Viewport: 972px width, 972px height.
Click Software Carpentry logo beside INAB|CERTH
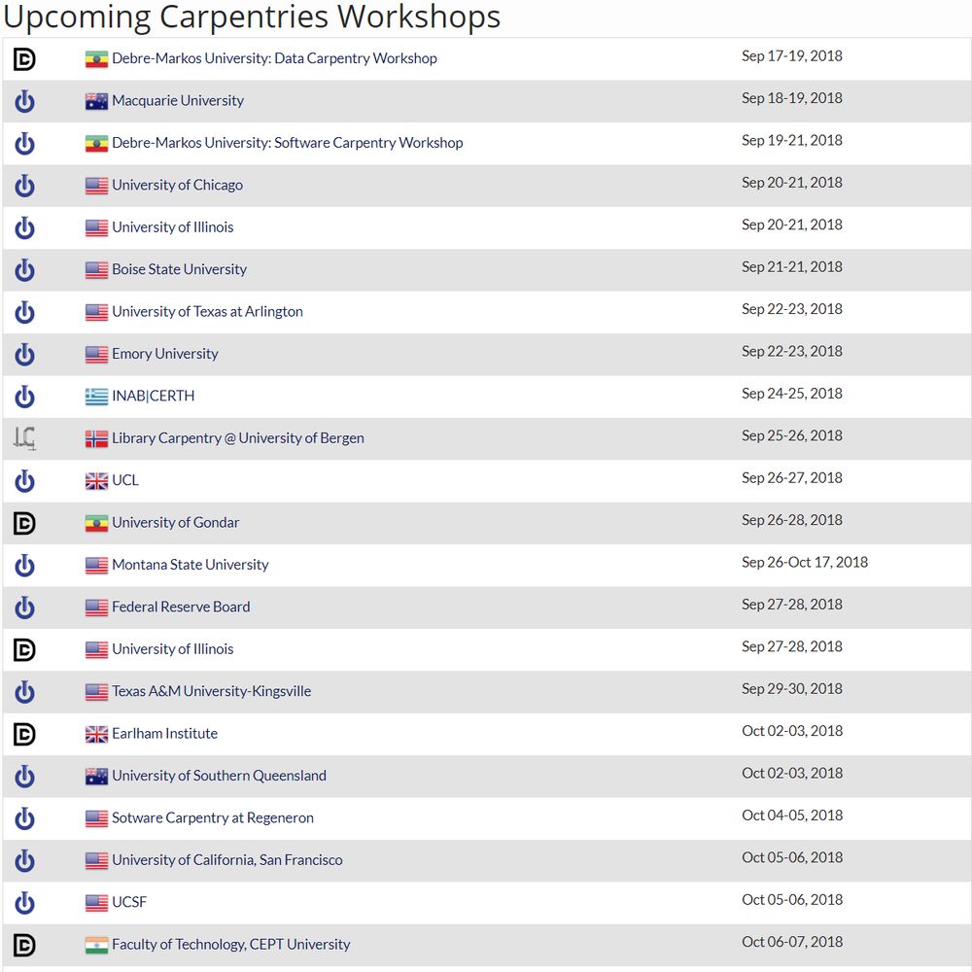24,397
